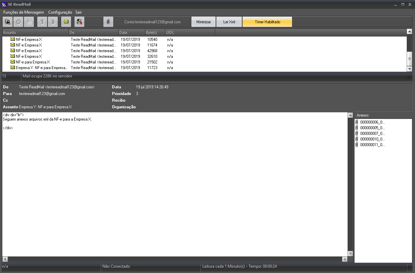Select attachment 000000006_0 in Anexos list
Image resolution: width=415 pixels, height=273 pixels.
[372, 122]
